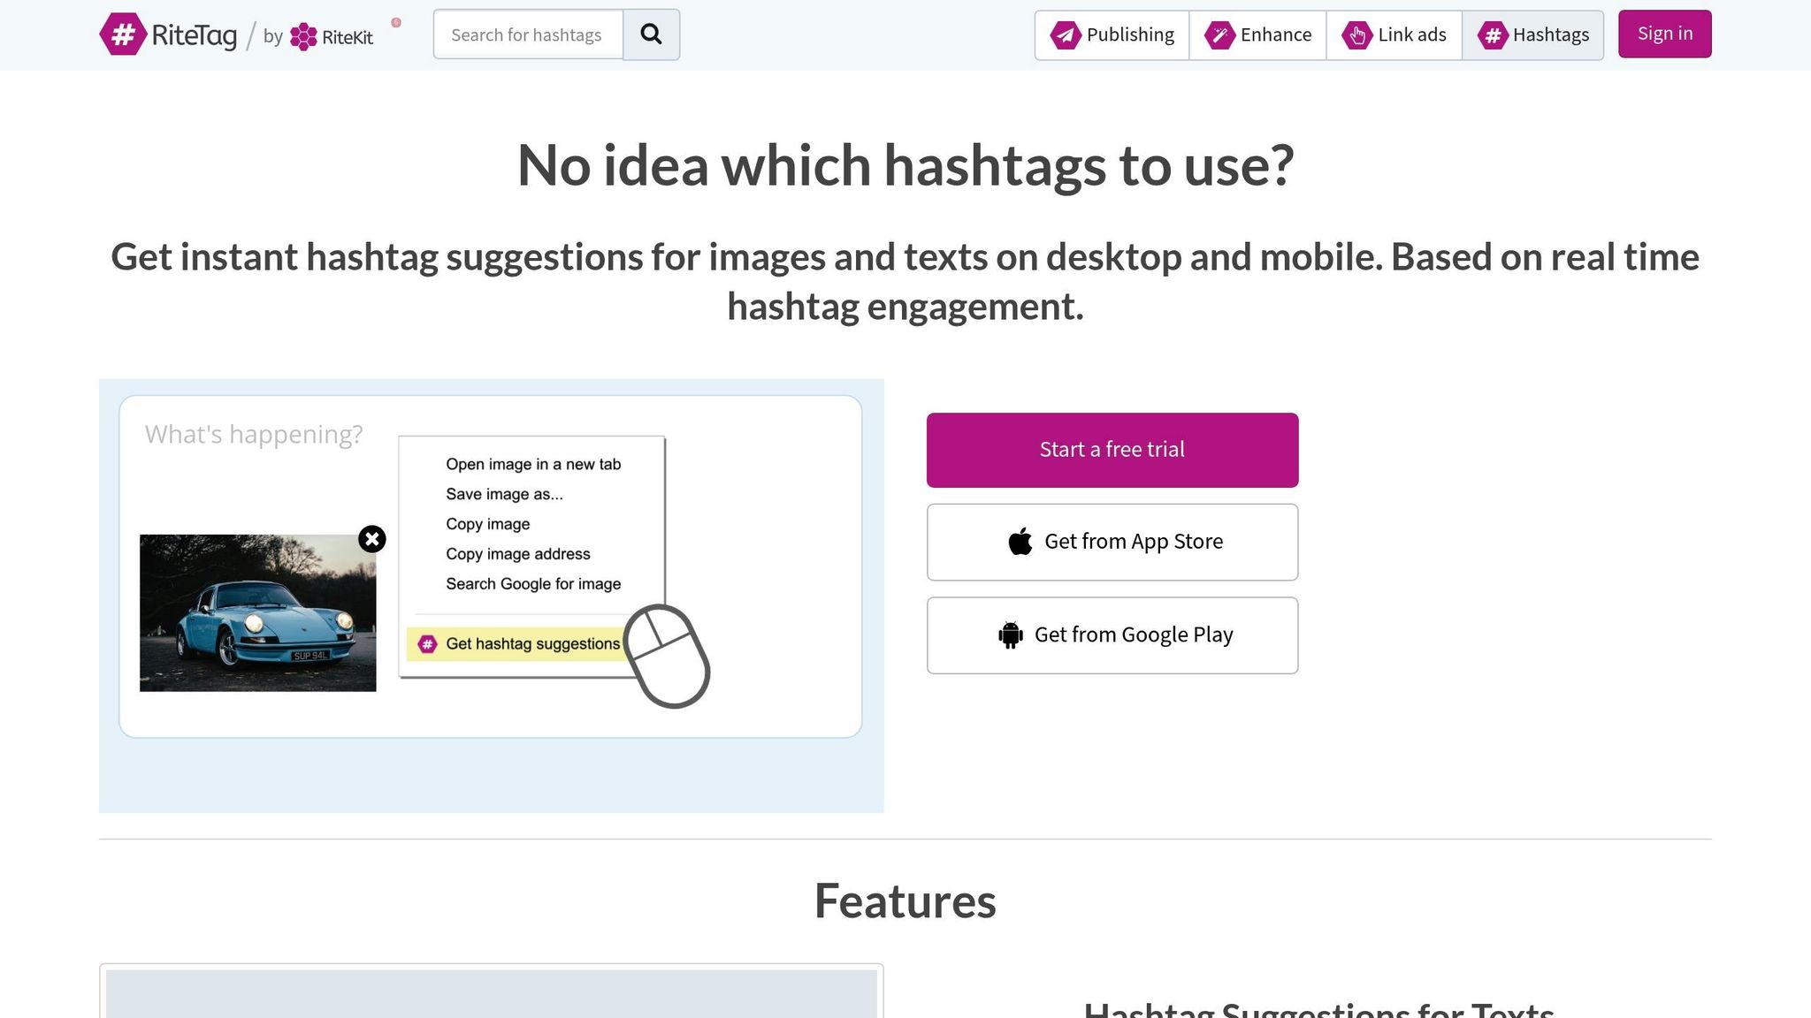Click the Apple logo icon
This screenshot has height=1018, width=1811.
[x=1020, y=542]
